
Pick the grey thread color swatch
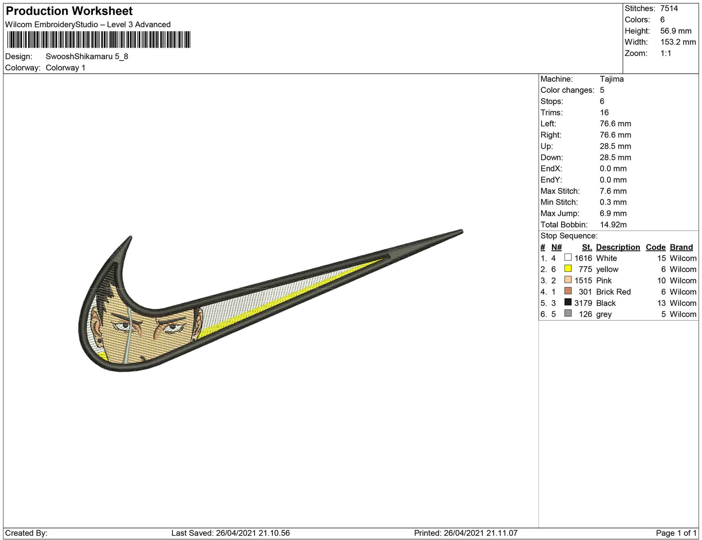pyautogui.click(x=568, y=313)
